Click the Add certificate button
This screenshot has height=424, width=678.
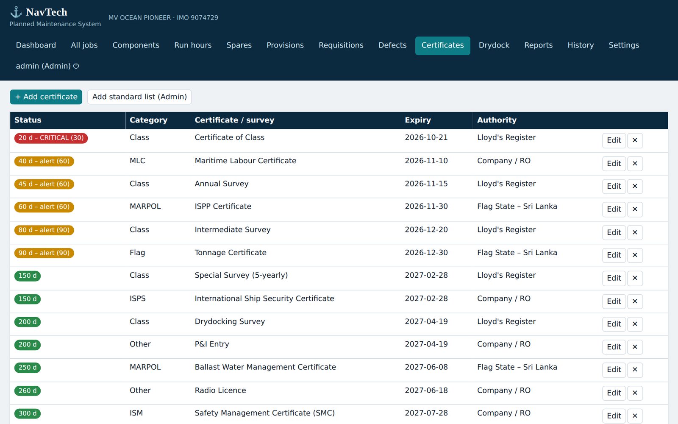46,97
